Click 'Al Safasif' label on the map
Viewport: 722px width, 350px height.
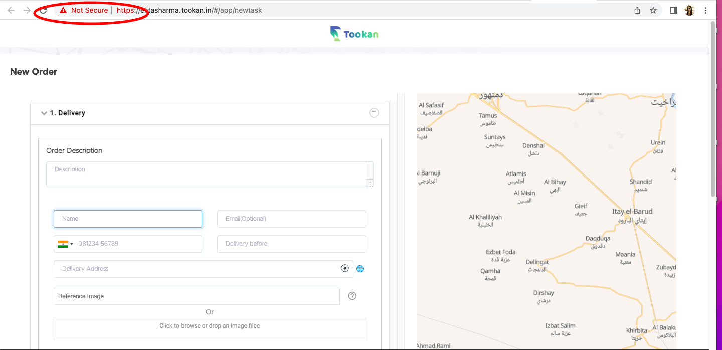point(431,105)
